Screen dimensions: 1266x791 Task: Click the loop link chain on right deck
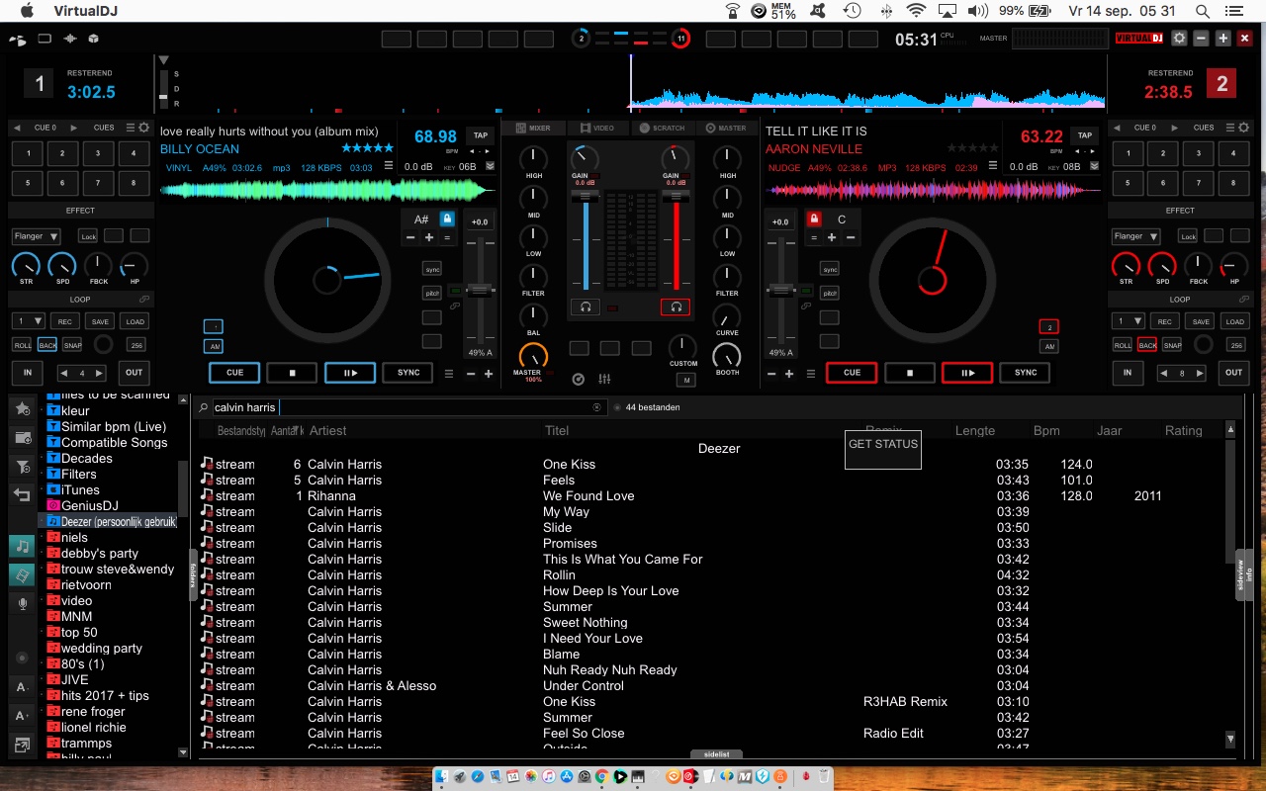point(1244,299)
